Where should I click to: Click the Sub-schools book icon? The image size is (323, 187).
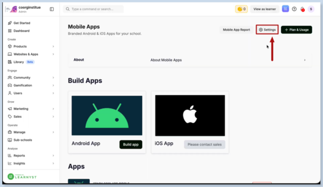coord(10,140)
